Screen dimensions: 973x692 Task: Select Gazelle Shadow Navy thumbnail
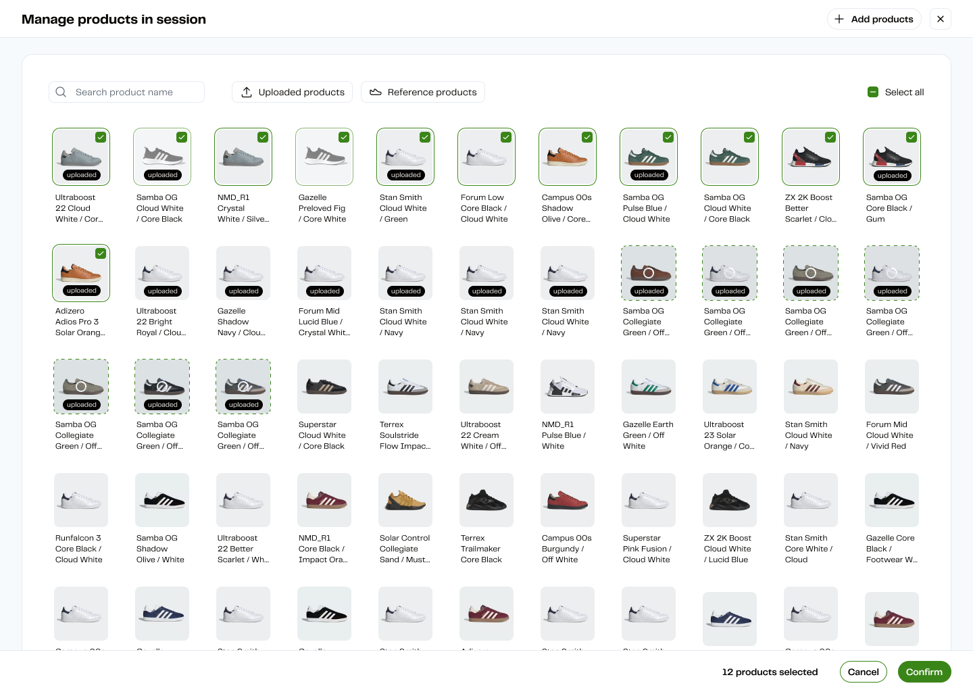[243, 273]
